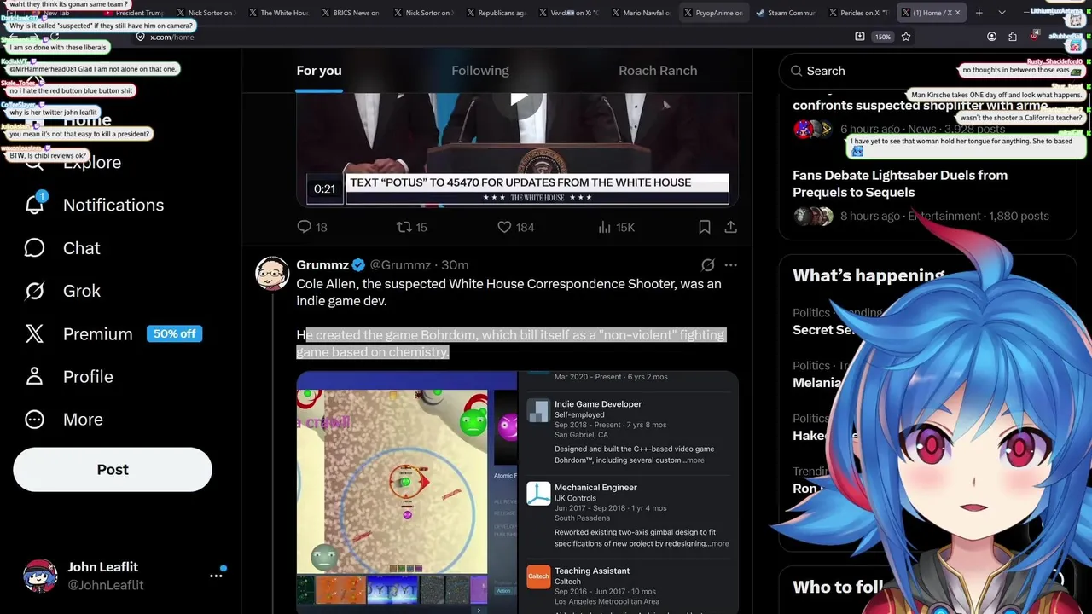Click the red uBlock extension icon
Screen dimensions: 1092x614
tap(1035, 36)
